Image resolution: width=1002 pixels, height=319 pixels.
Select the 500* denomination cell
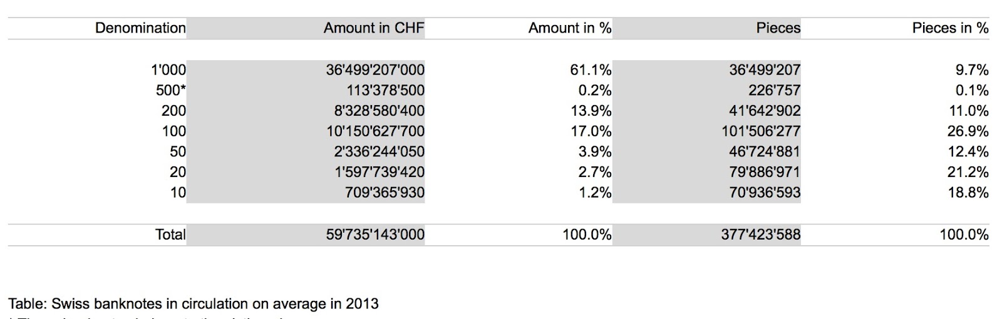click(x=171, y=90)
